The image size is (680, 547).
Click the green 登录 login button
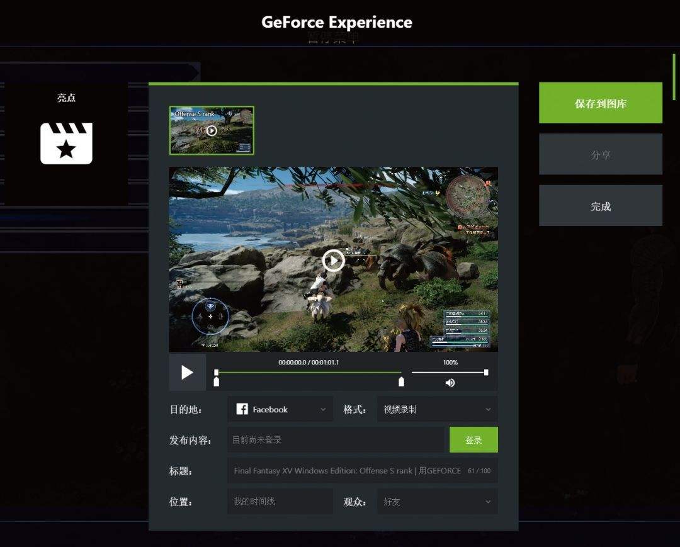[x=473, y=440]
